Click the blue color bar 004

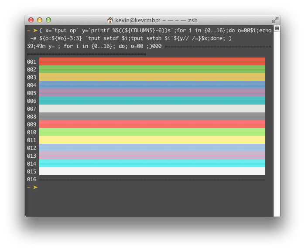tap(152, 85)
